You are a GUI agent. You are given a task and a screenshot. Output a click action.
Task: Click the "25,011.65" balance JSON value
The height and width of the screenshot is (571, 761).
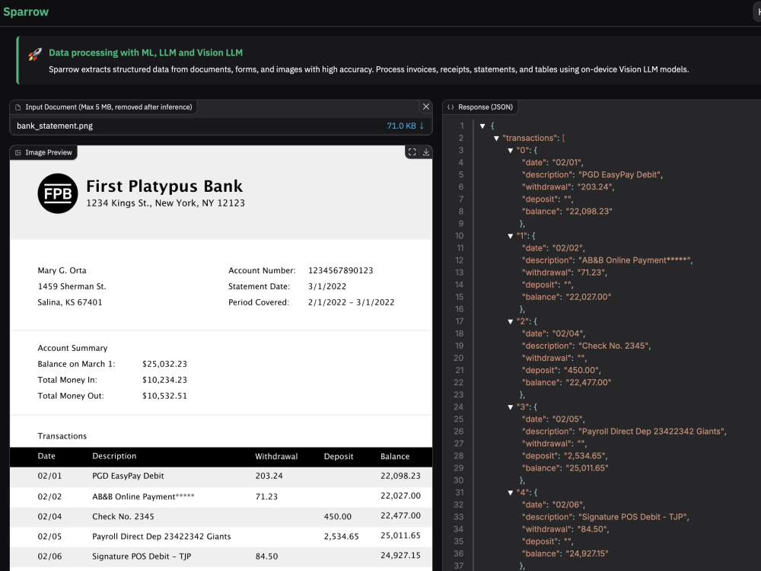coord(587,467)
